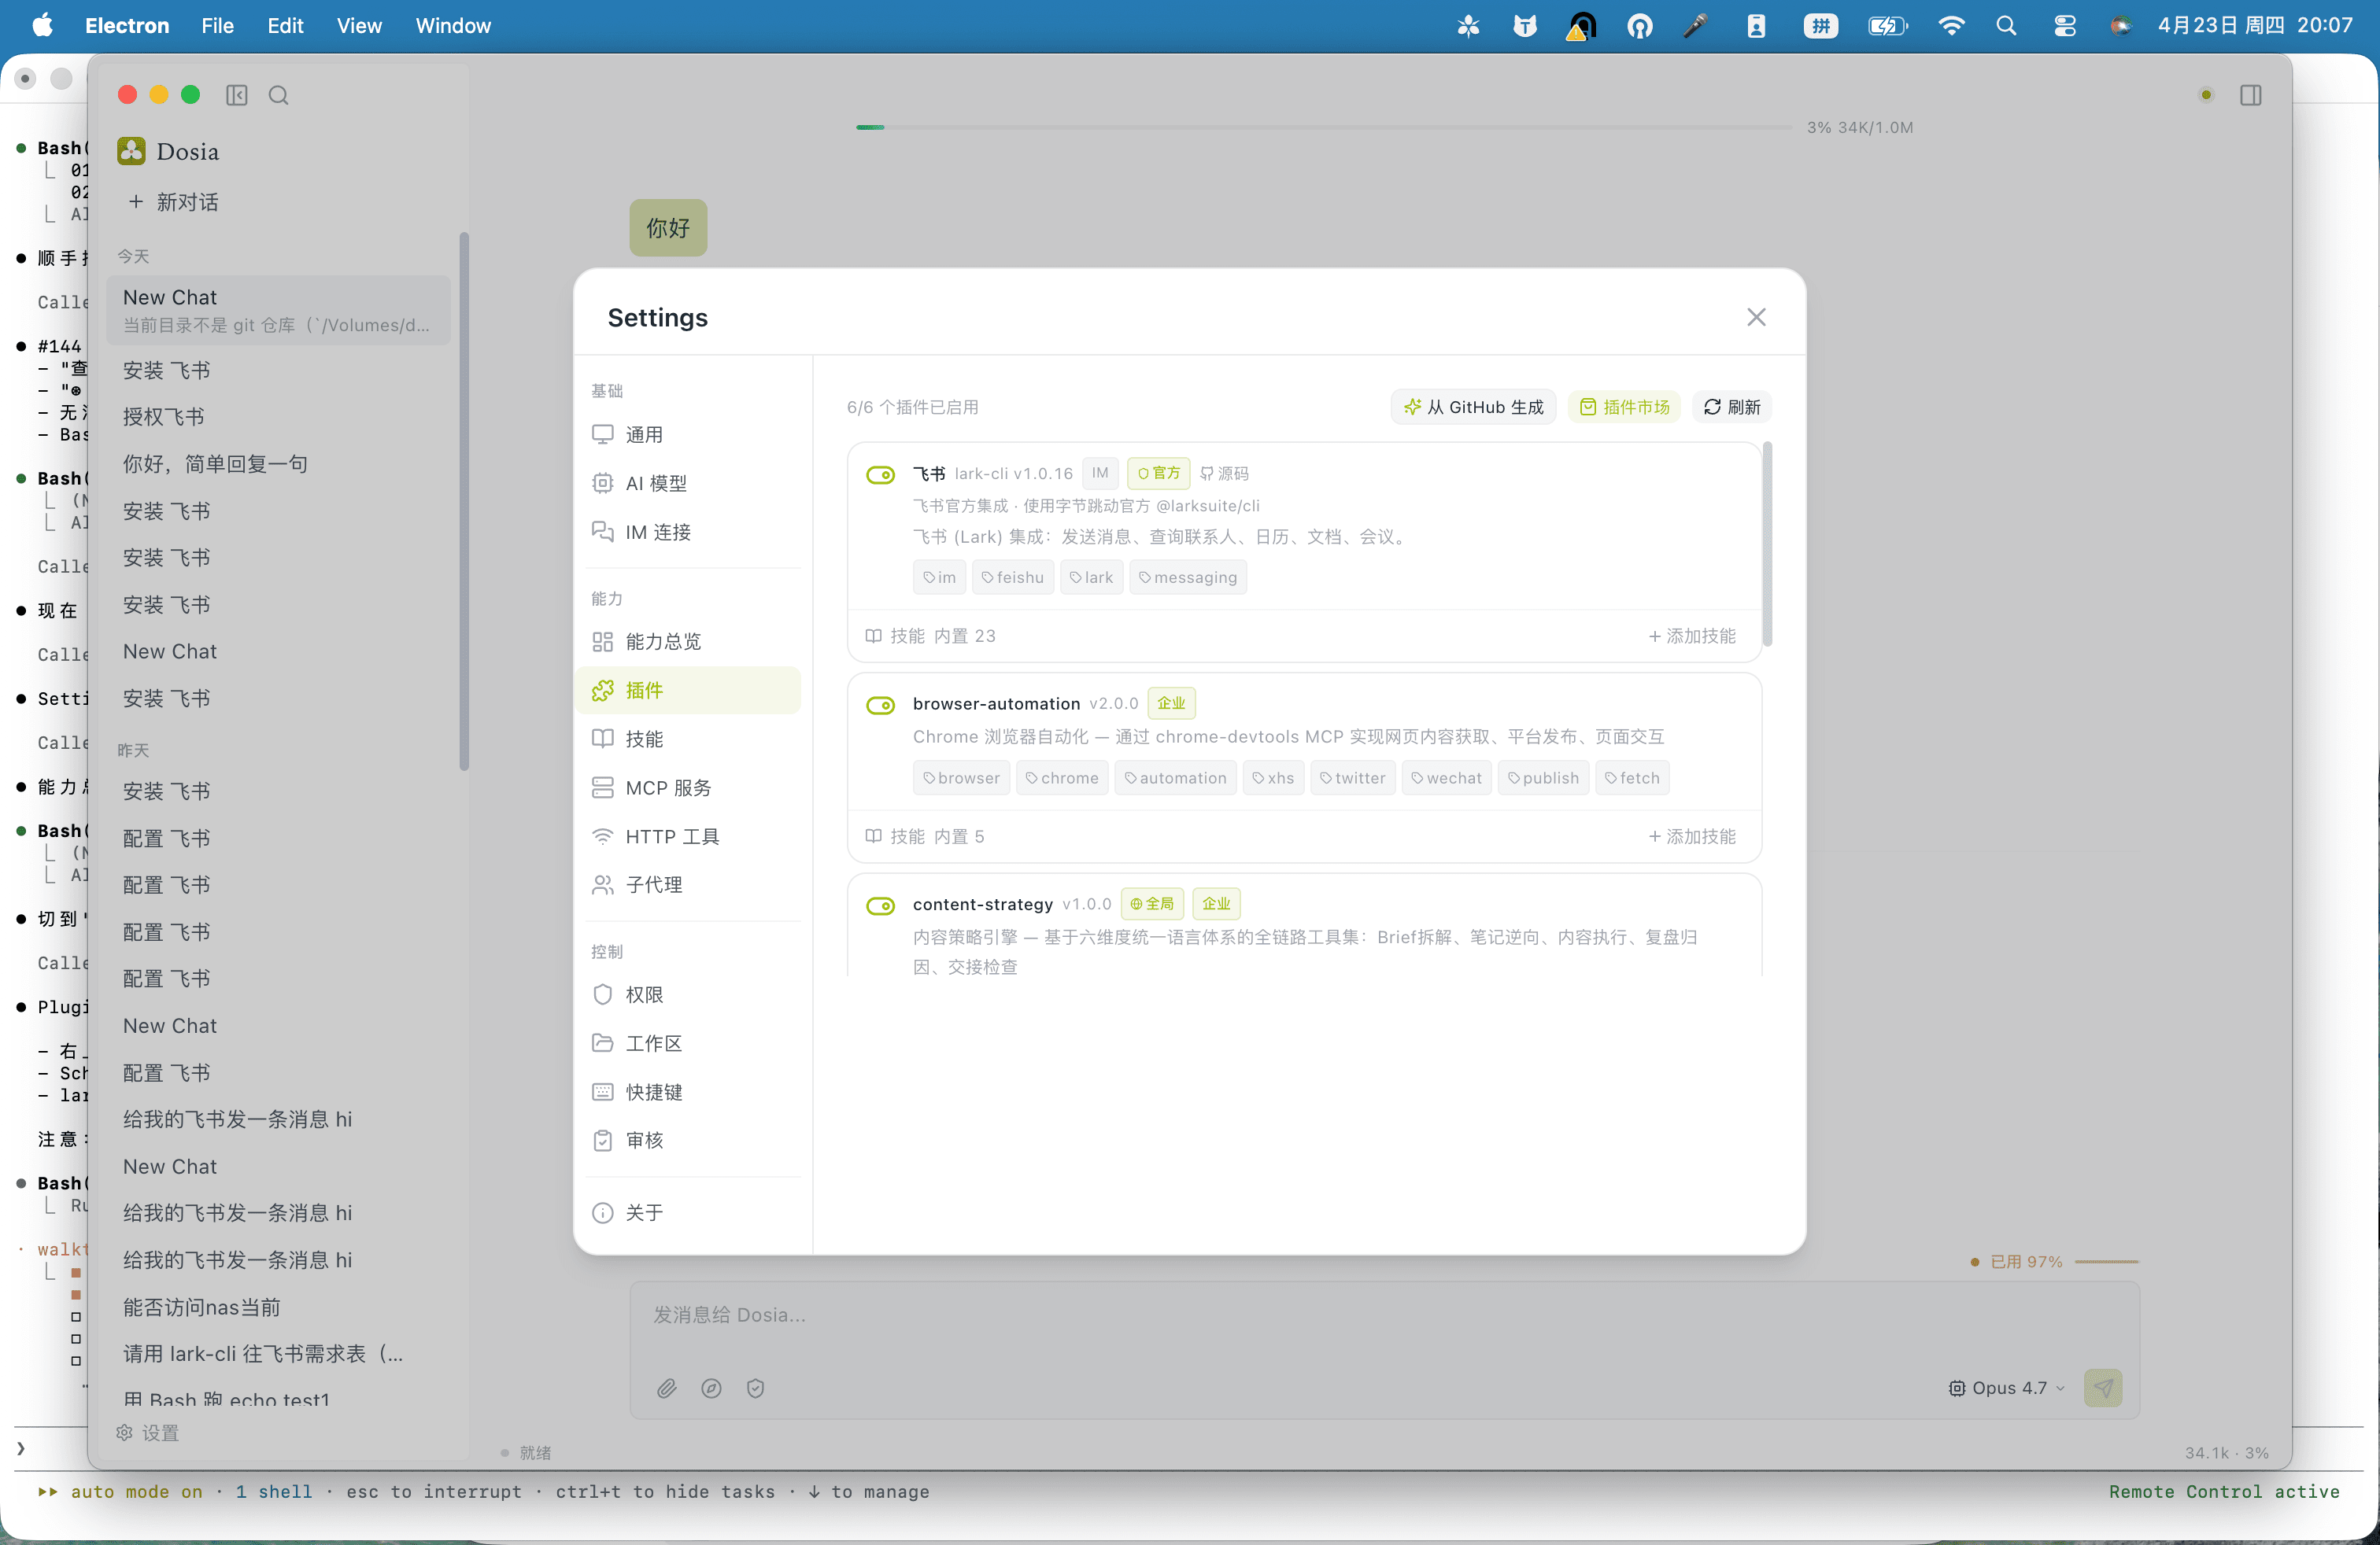Select the 插件 settings section
Viewport: 2380px width, 1545px height.
coord(688,691)
